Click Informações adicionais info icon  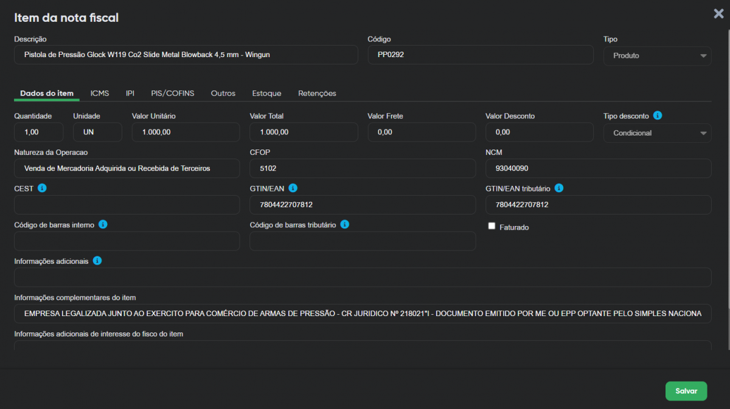click(97, 261)
